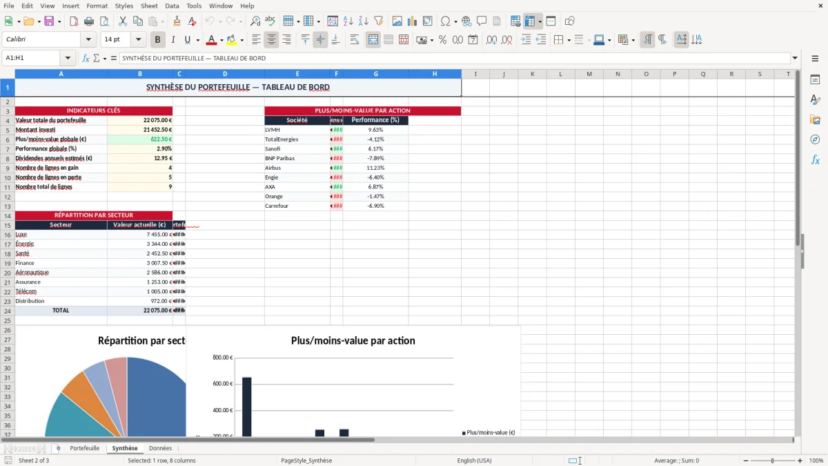Click Sort Descending icon

click(363, 21)
